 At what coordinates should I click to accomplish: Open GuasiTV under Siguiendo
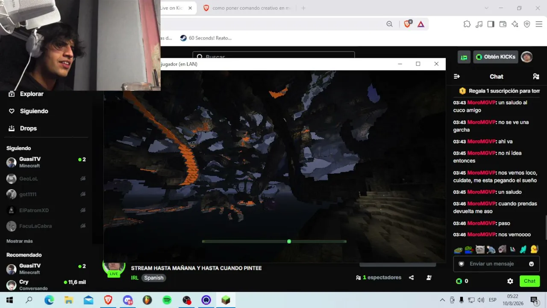(x=46, y=162)
